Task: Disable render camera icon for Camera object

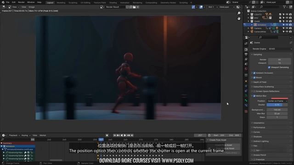Action: (290, 28)
